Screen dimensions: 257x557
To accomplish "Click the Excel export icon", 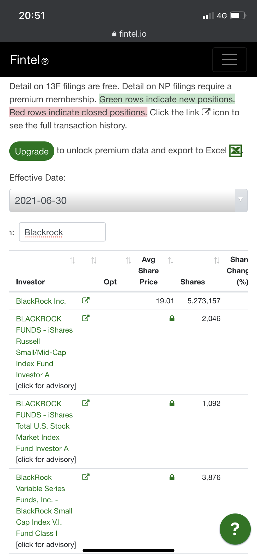I will click(235, 151).
